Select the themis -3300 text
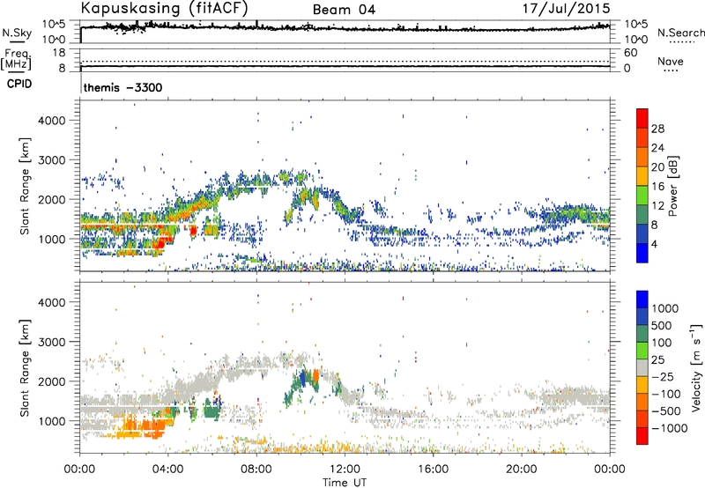This screenshot has width=705, height=488. coord(122,87)
